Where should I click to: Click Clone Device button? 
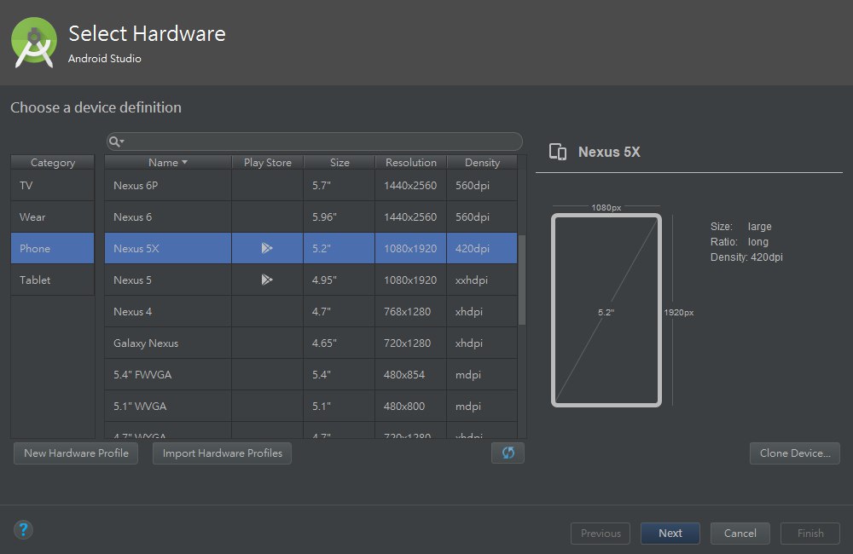tap(794, 453)
